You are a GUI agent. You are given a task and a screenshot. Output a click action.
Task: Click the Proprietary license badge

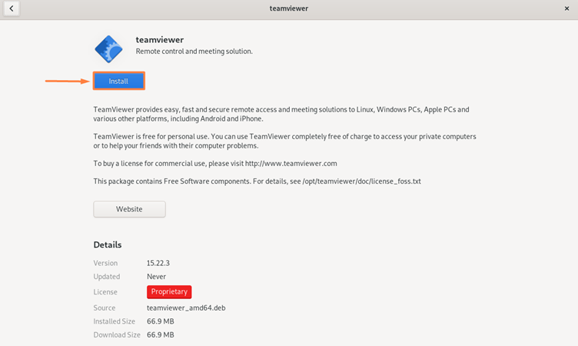coord(169,291)
